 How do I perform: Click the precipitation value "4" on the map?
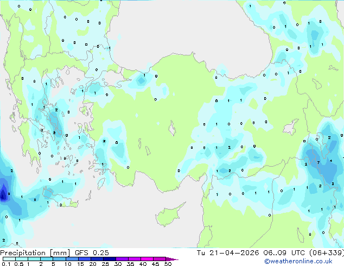[331, 161]
